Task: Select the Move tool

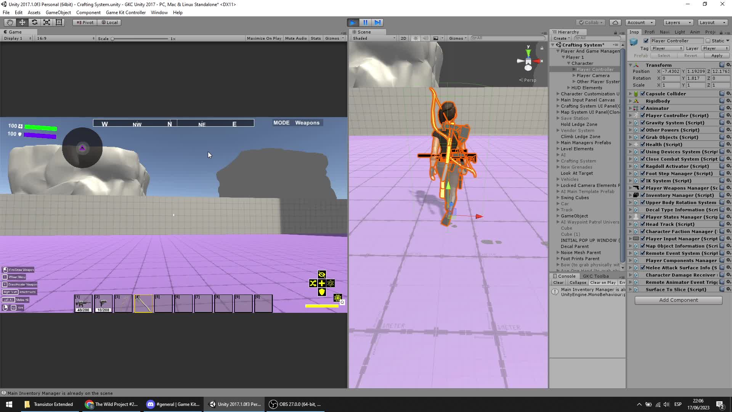Action: coord(22,23)
